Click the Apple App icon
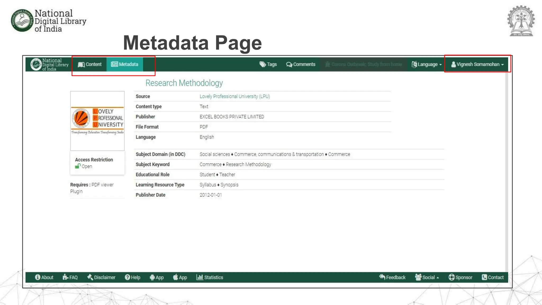 click(x=175, y=277)
